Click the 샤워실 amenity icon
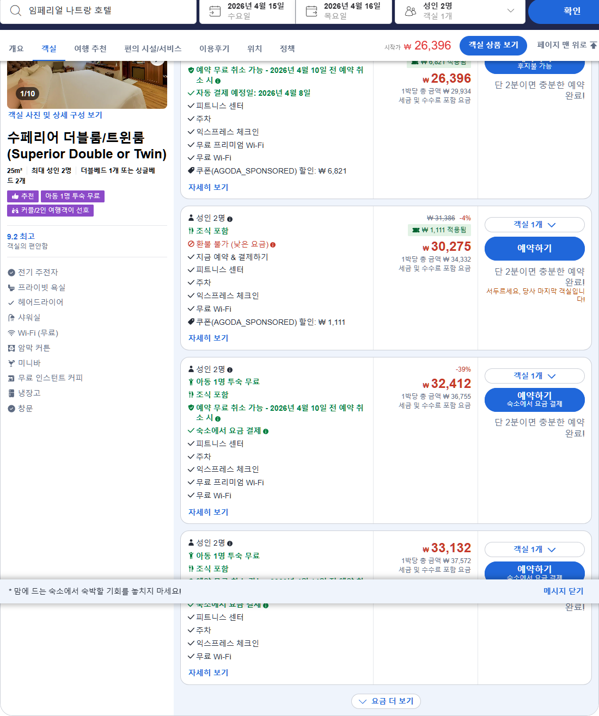Viewport: 599px width, 716px height. 11,318
